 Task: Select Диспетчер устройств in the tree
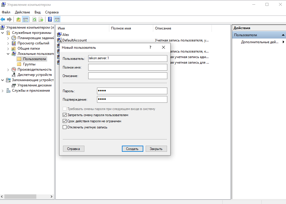click(34, 75)
